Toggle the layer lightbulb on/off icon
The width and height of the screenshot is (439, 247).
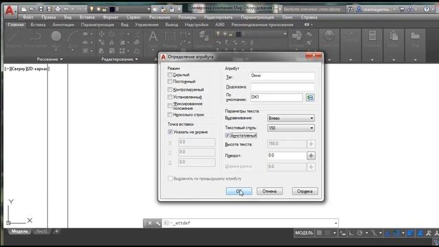click(x=91, y=9)
